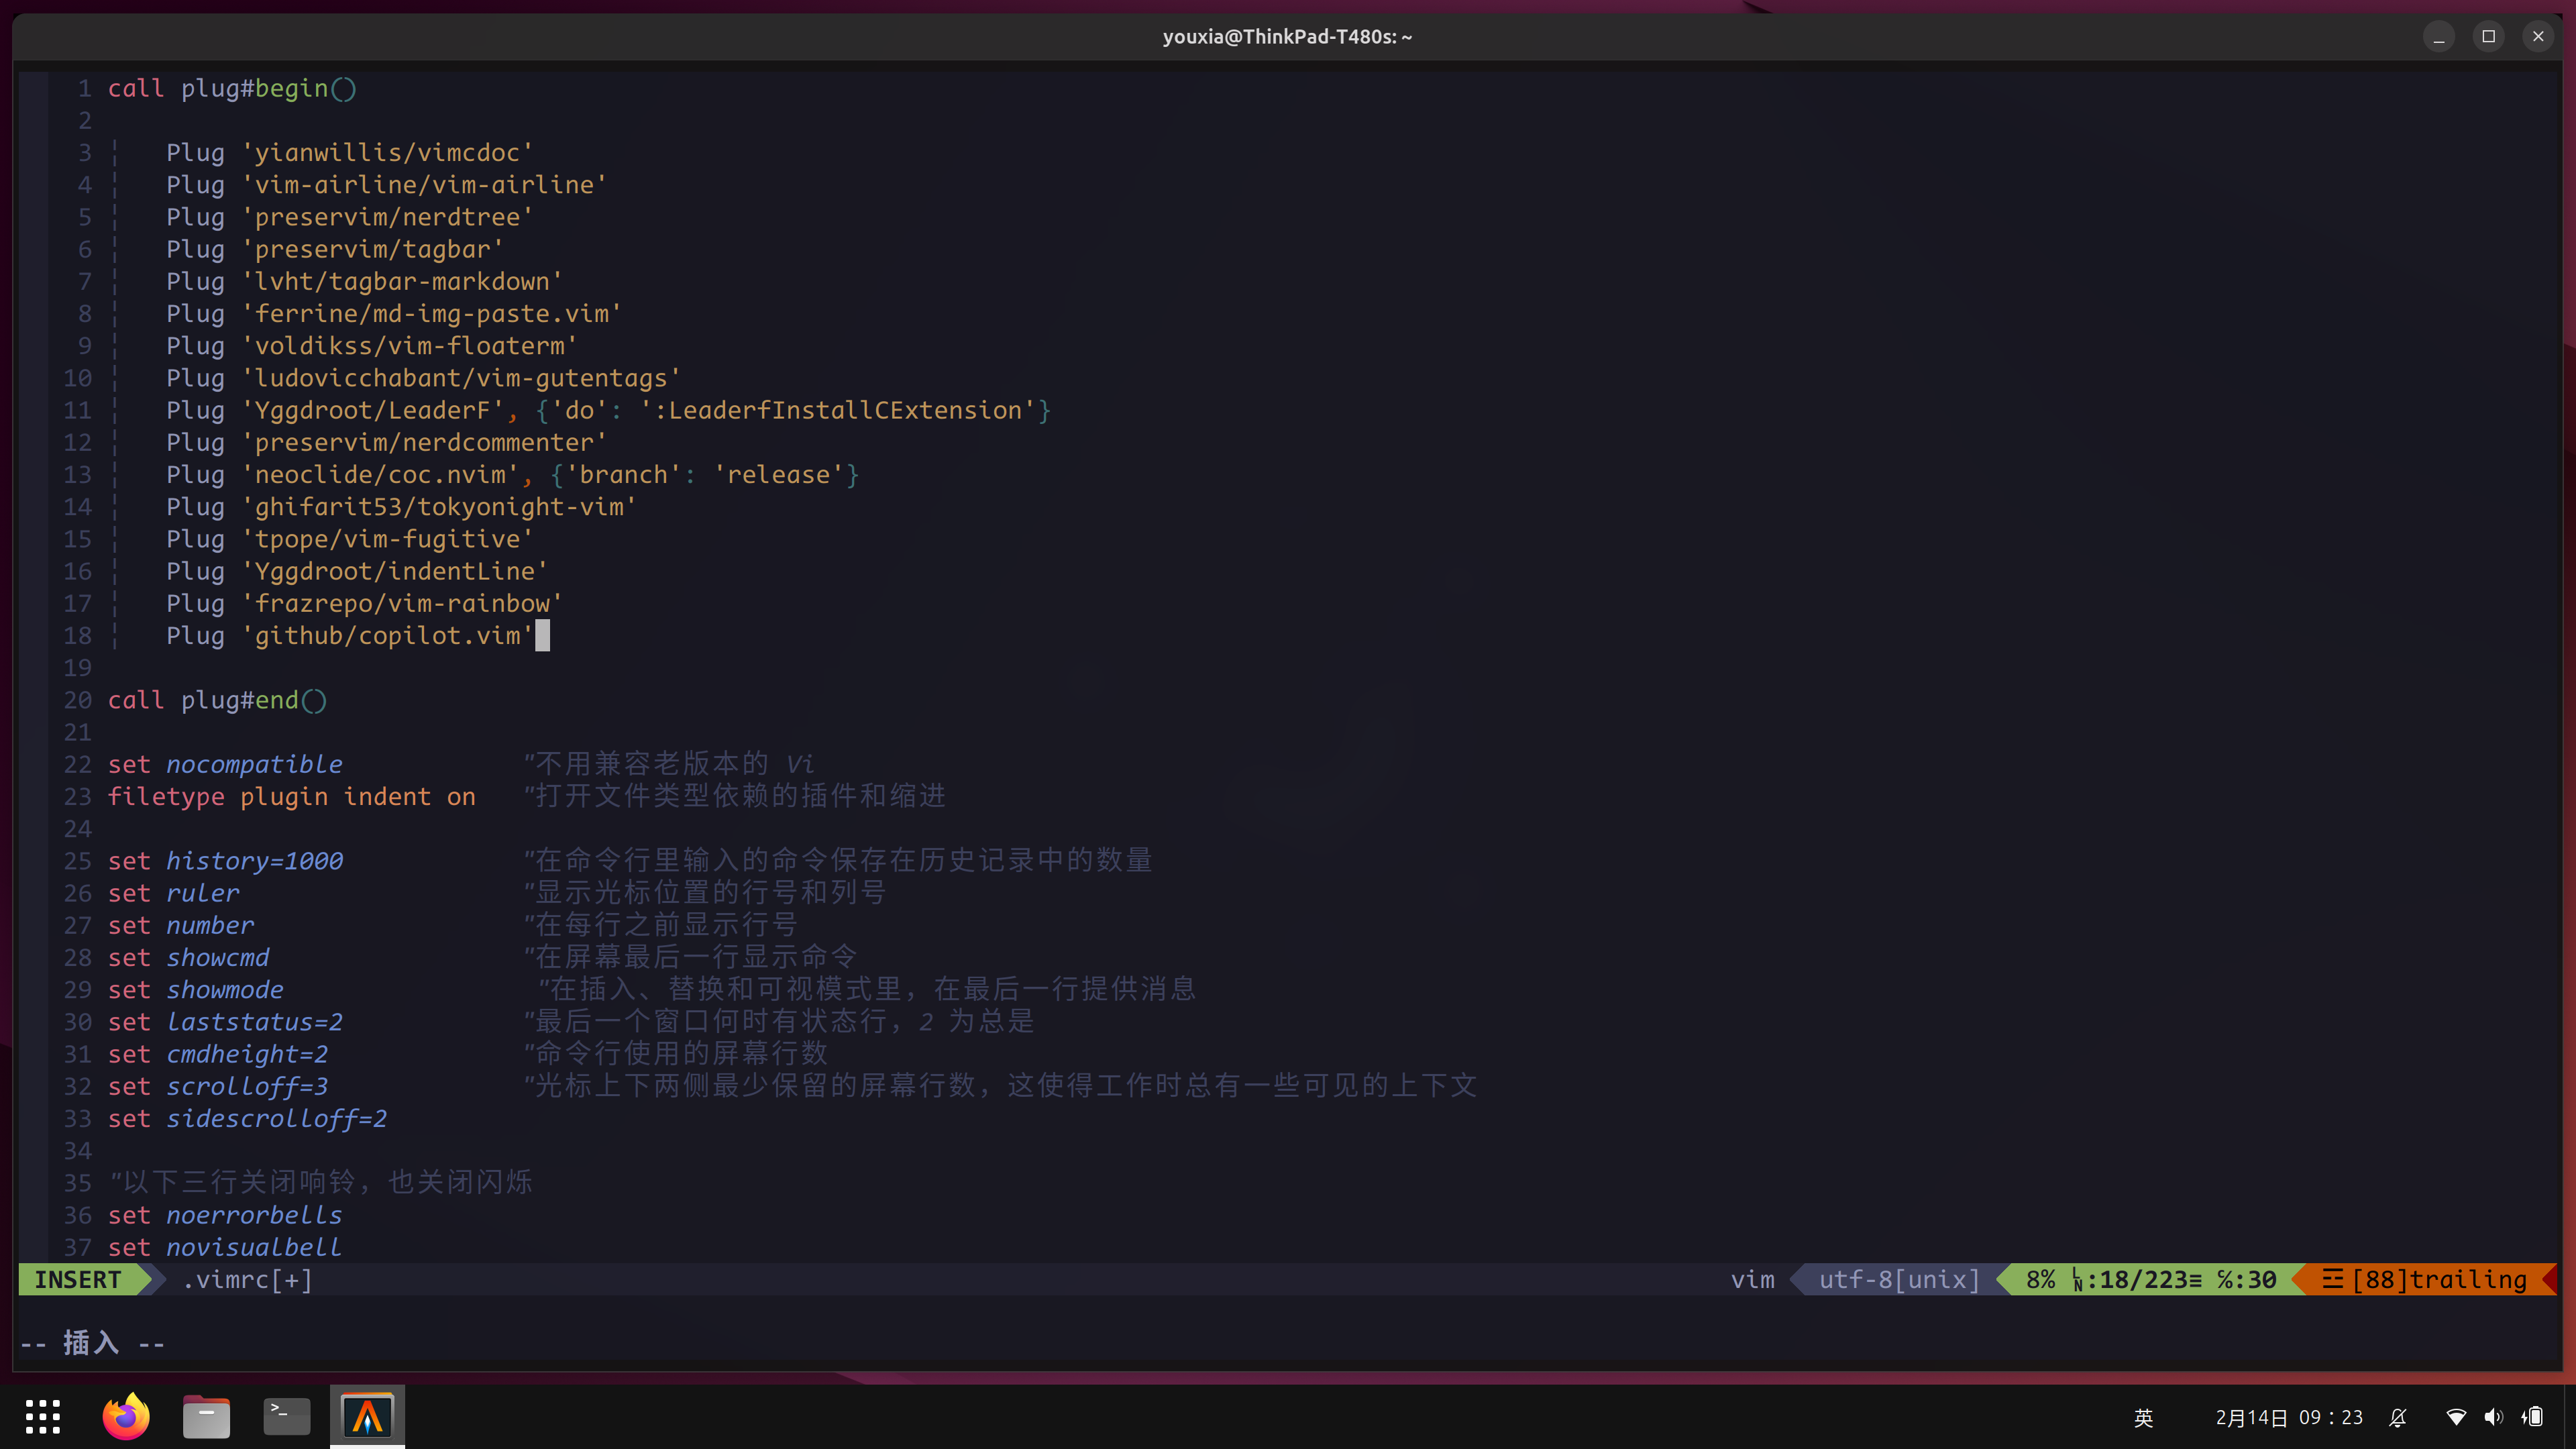Open Firefox from the dock
2576x1449 pixels.
point(126,1416)
